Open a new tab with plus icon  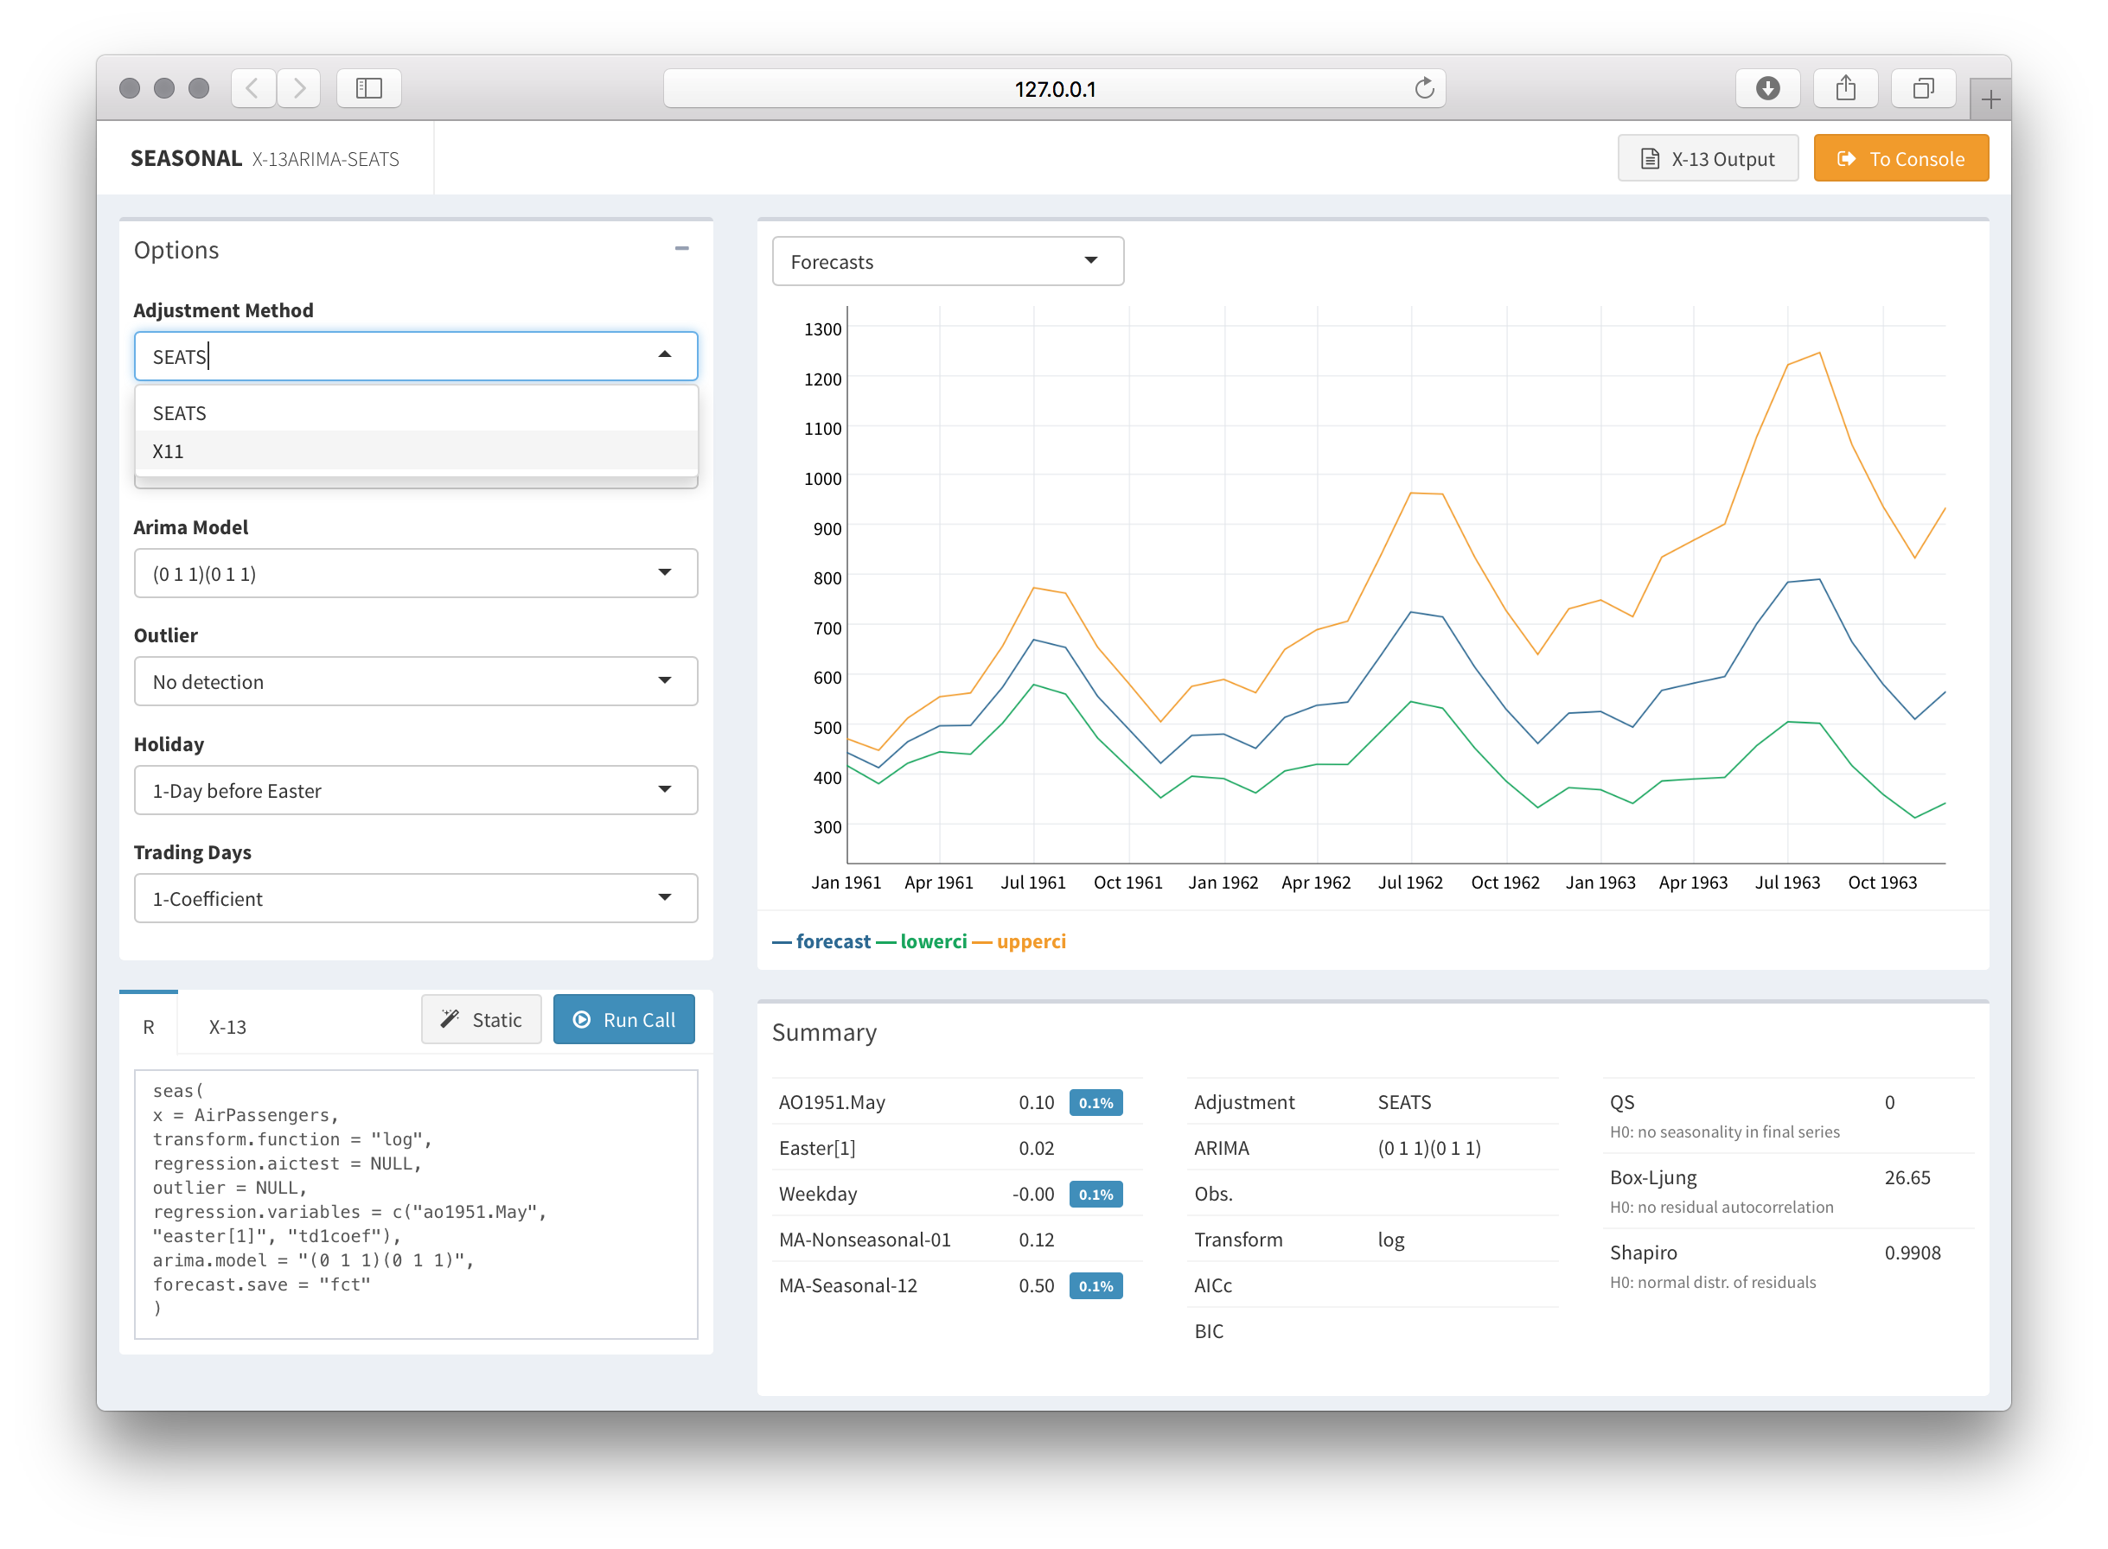coord(1990,99)
